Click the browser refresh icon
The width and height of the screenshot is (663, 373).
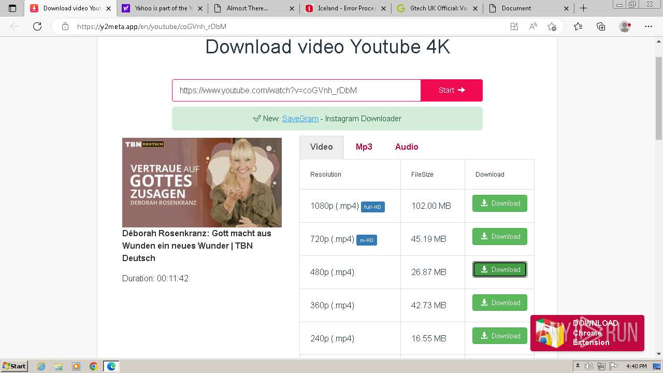[x=37, y=26]
